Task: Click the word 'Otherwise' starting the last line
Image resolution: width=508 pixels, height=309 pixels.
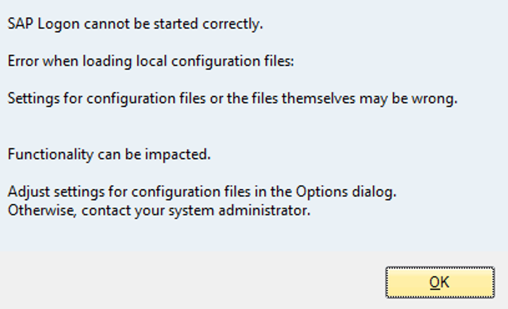Action: [42, 211]
